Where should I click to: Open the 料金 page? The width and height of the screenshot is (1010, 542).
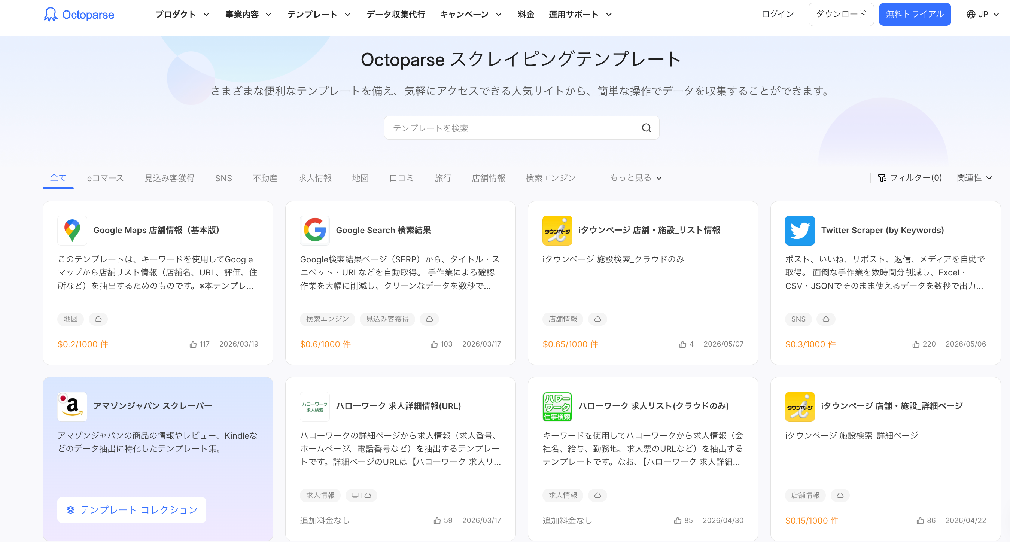click(x=526, y=15)
